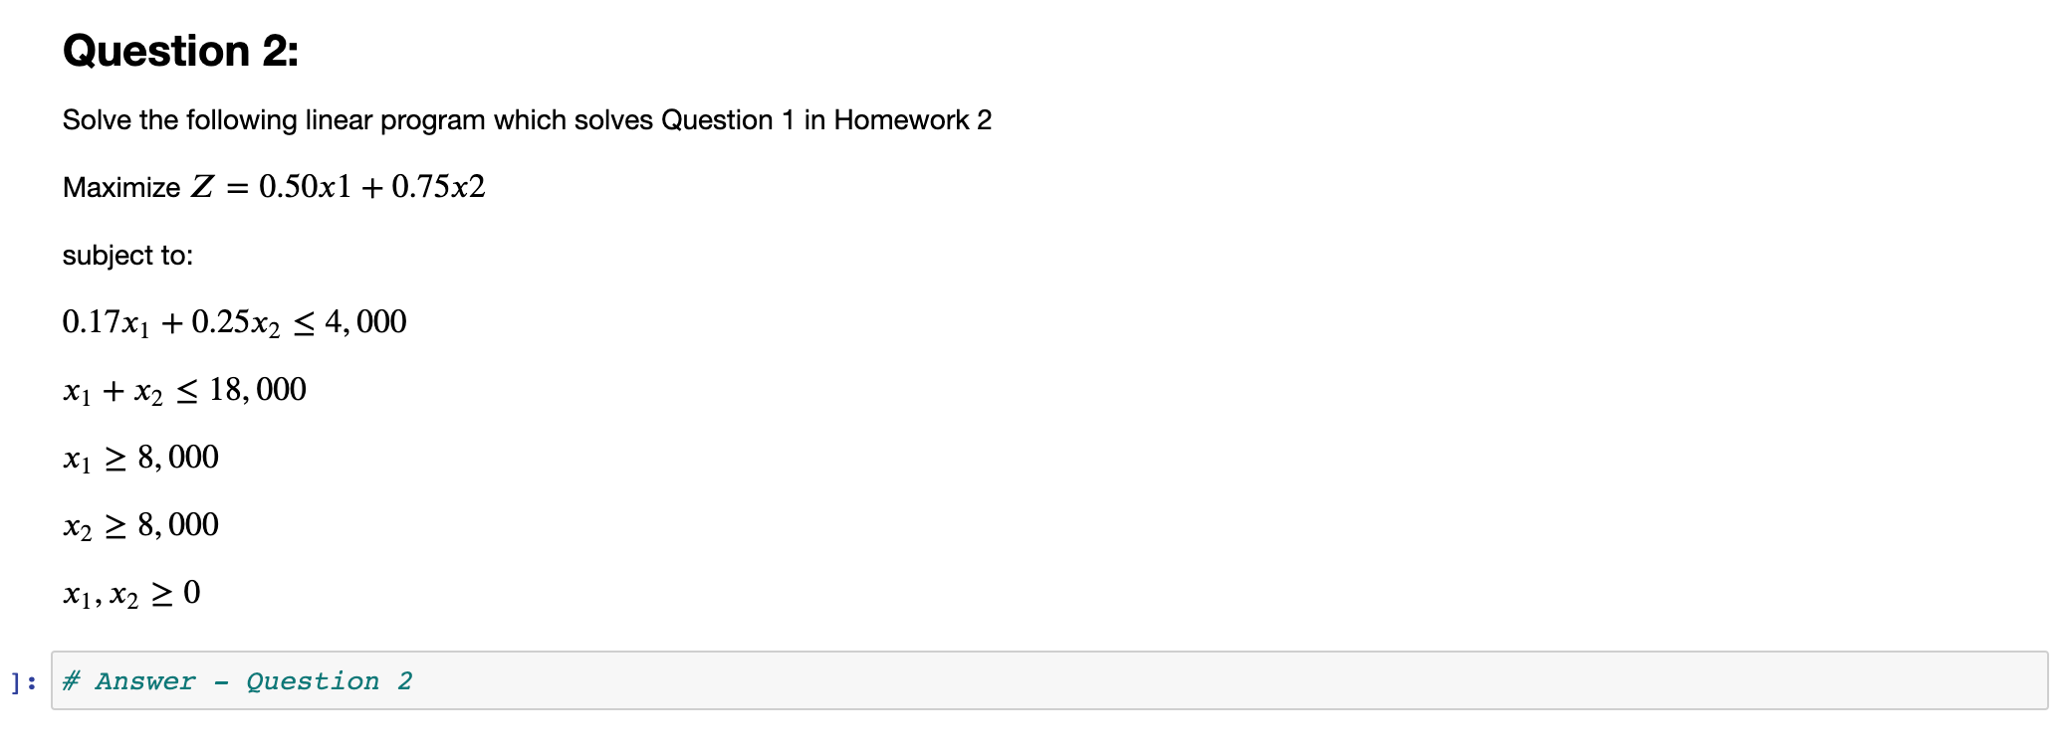Click the value 4,000 in the first constraint
Viewport: 2069px width, 754px height.
coord(364,320)
